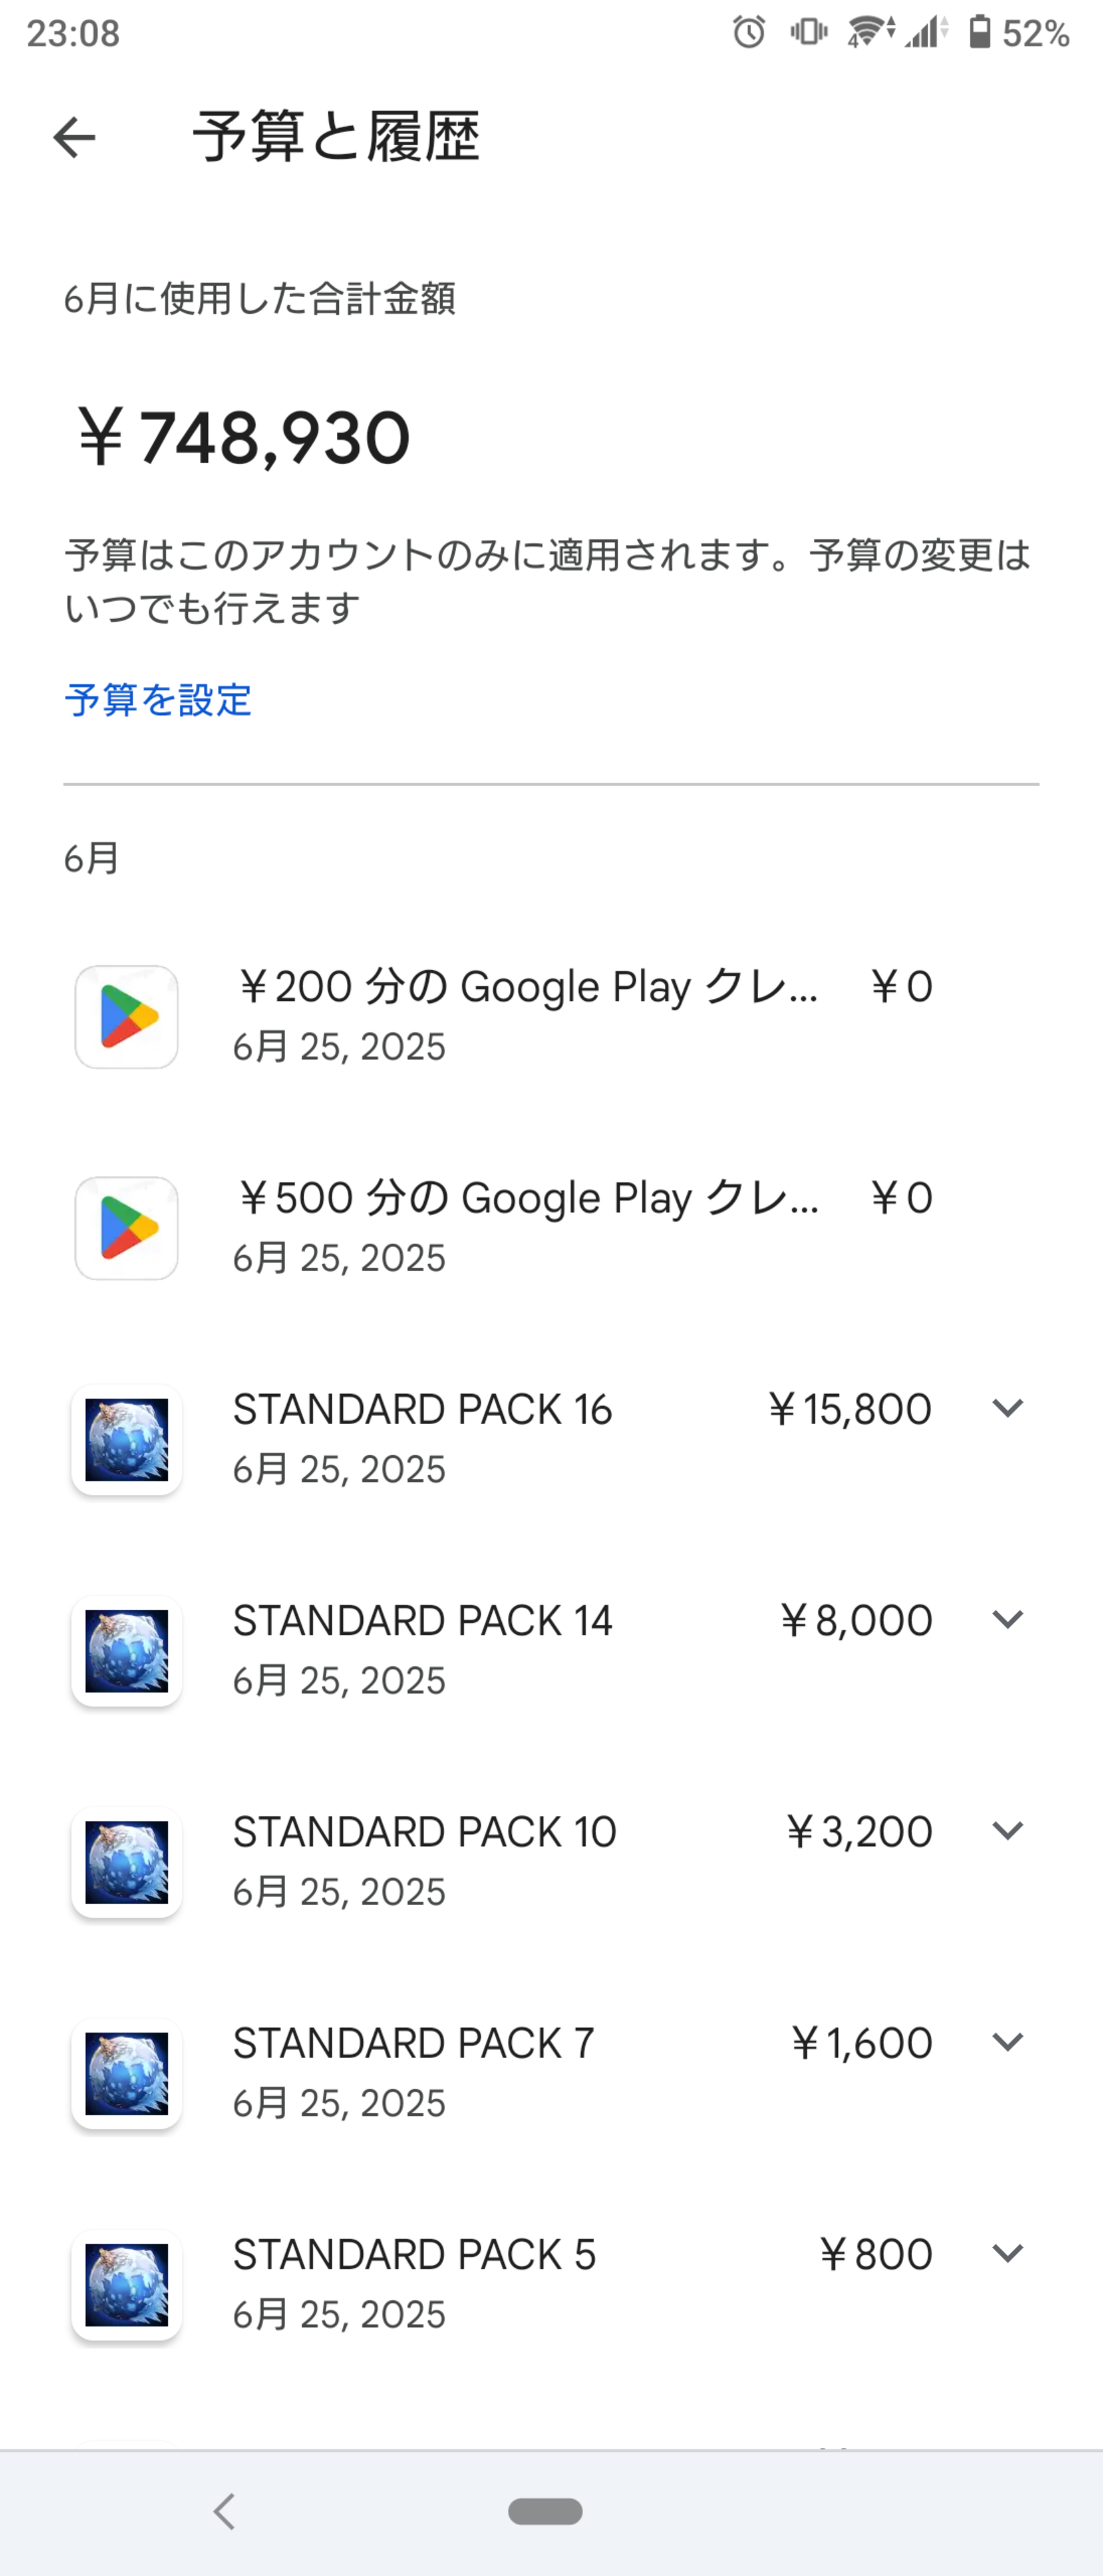Tap the Google Play icon for ¥500 credit

point(127,1228)
